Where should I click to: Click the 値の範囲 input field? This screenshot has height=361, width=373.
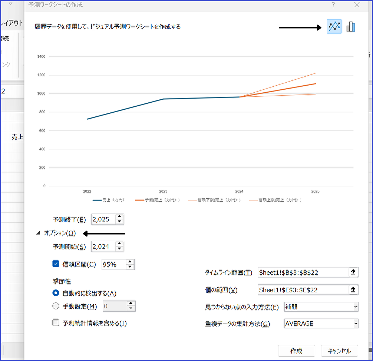tap(303, 289)
